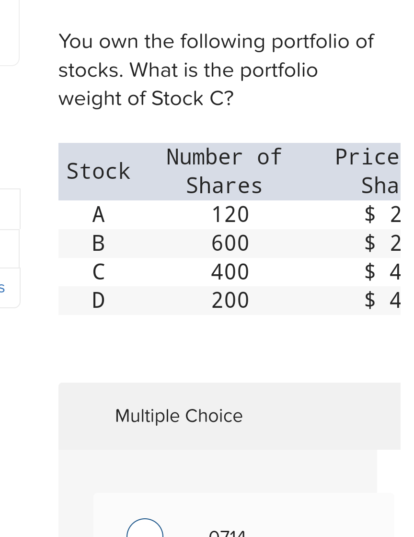The height and width of the screenshot is (537, 414).
Task: Click the price cell for Stock C
Action: 381,272
